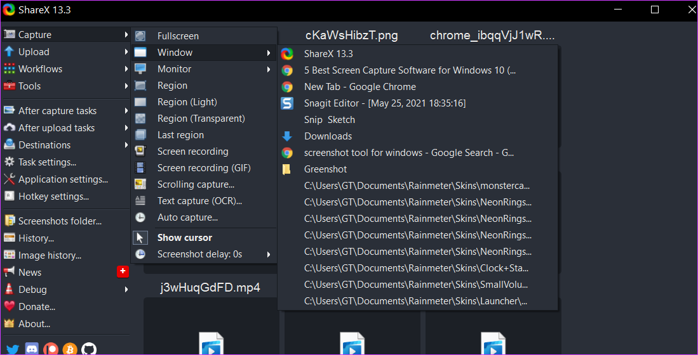Expand the After capture tasks arrow
Screen dimensions: 698x355
(x=127, y=111)
